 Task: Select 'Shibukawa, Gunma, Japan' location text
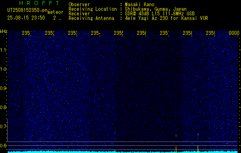[156, 9]
